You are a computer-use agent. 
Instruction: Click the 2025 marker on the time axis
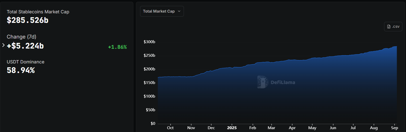click(x=232, y=128)
